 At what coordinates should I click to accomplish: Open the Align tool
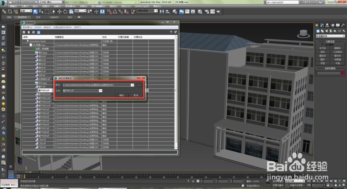point(168,11)
